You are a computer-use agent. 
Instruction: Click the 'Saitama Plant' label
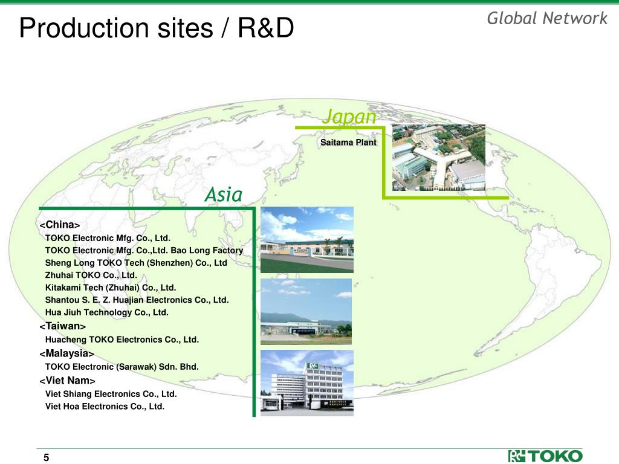(348, 143)
